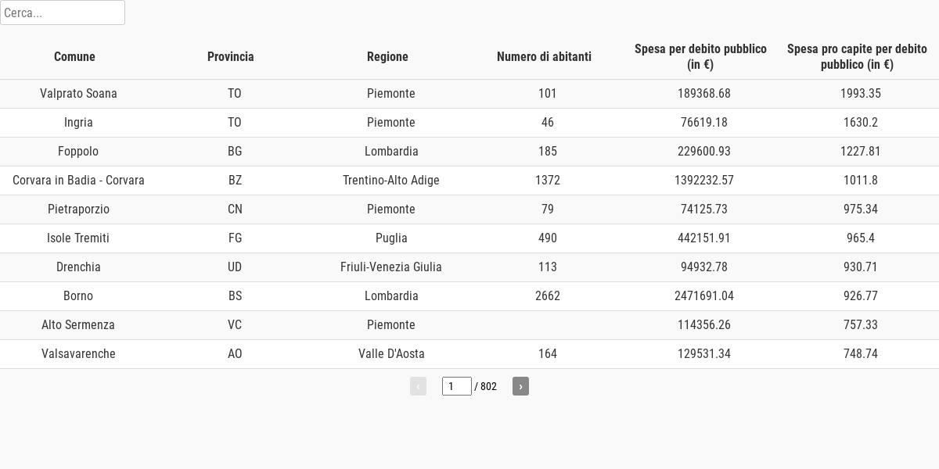939x469 pixels.
Task: Click the Isole Tremiti row
Action: click(x=469, y=238)
